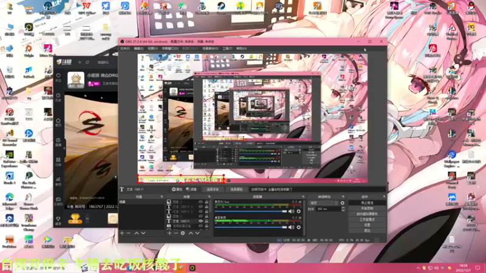Open source properties gear in 来源 panel
Image resolution: width=486 pixels, height=273 pixels.
click(x=183, y=233)
